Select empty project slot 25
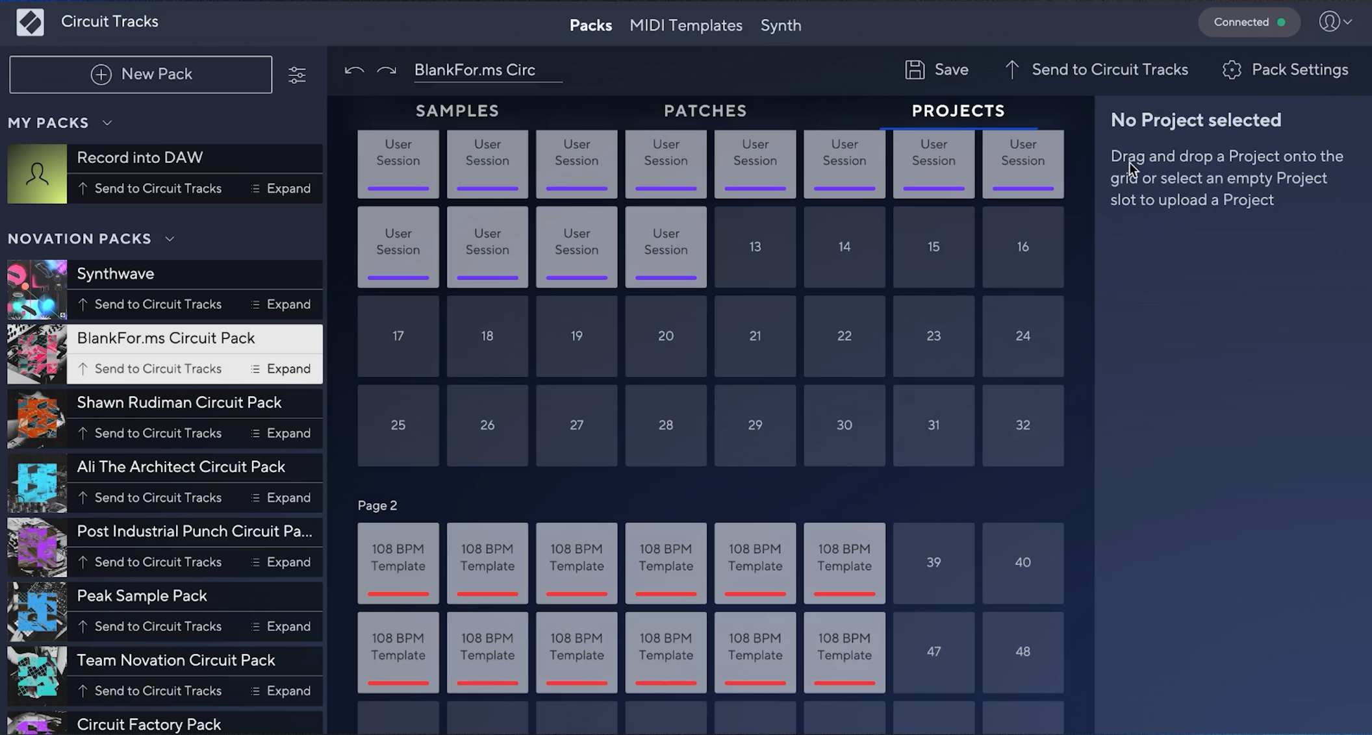1372x735 pixels. [398, 425]
